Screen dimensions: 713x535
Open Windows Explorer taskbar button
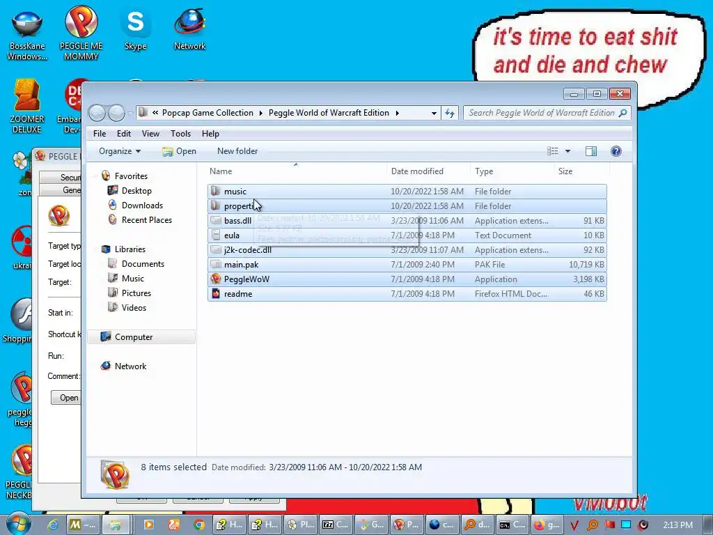116,525
